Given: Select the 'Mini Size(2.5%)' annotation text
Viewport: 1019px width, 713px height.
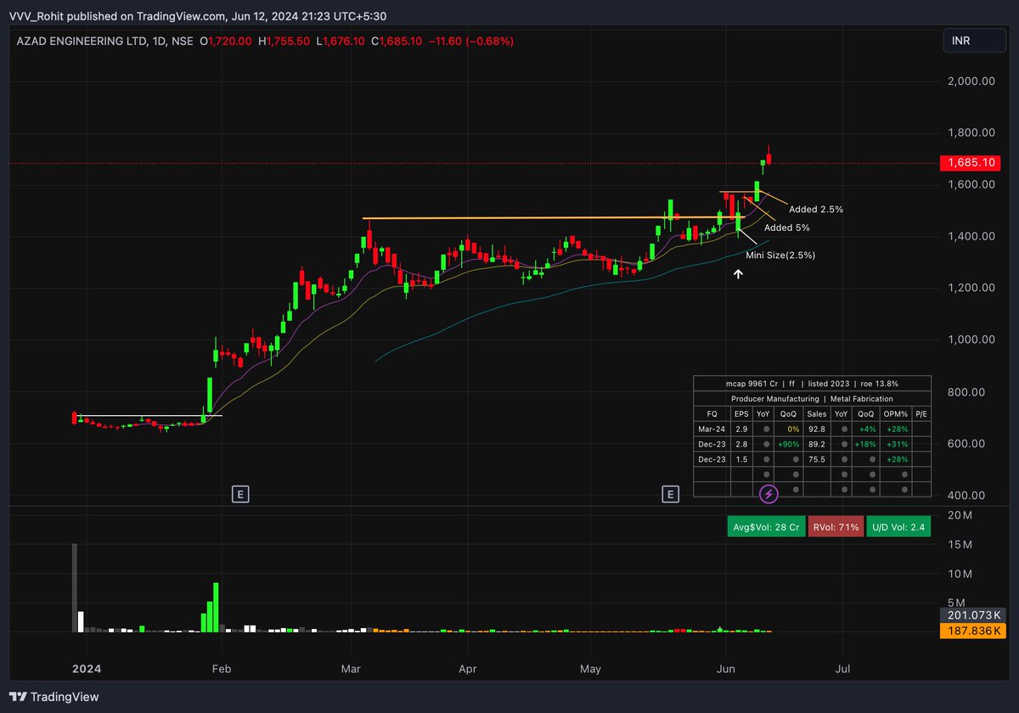Looking at the screenshot, I should coord(780,255).
